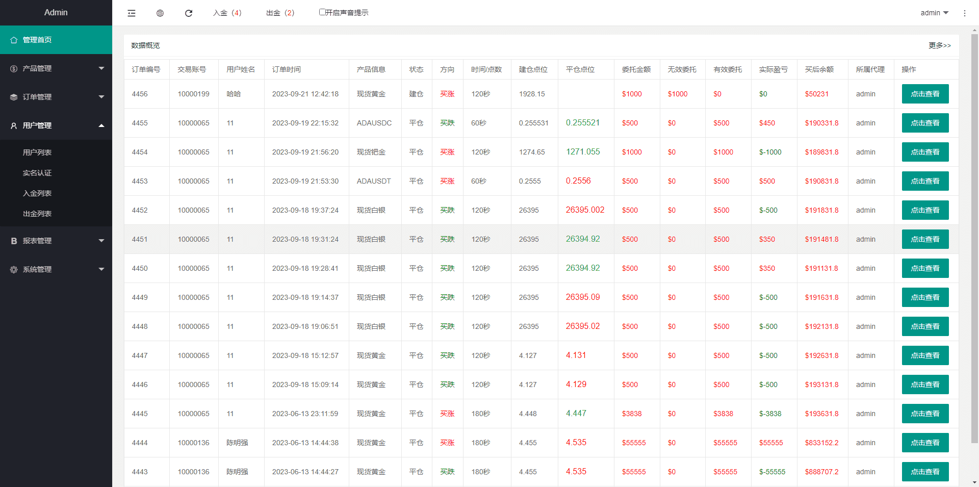Viewport: 979px width, 487px height.
Task: Click the dollar icon beside 产品管理
Action: (14, 68)
